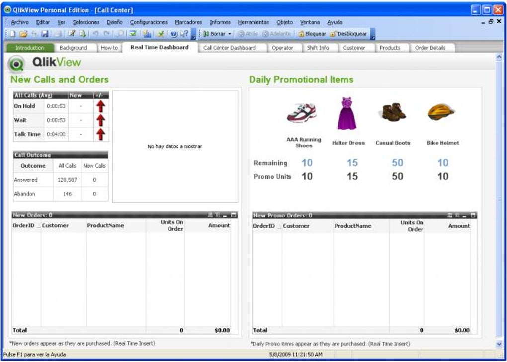Viewport: 507px width, 362px height.
Task: Click the Current Selections checkmark icon
Action: (x=133, y=34)
